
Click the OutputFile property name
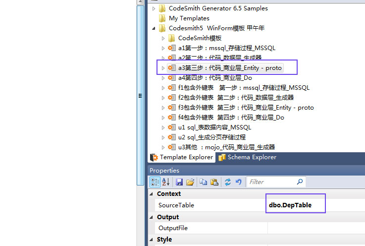tap(173, 228)
